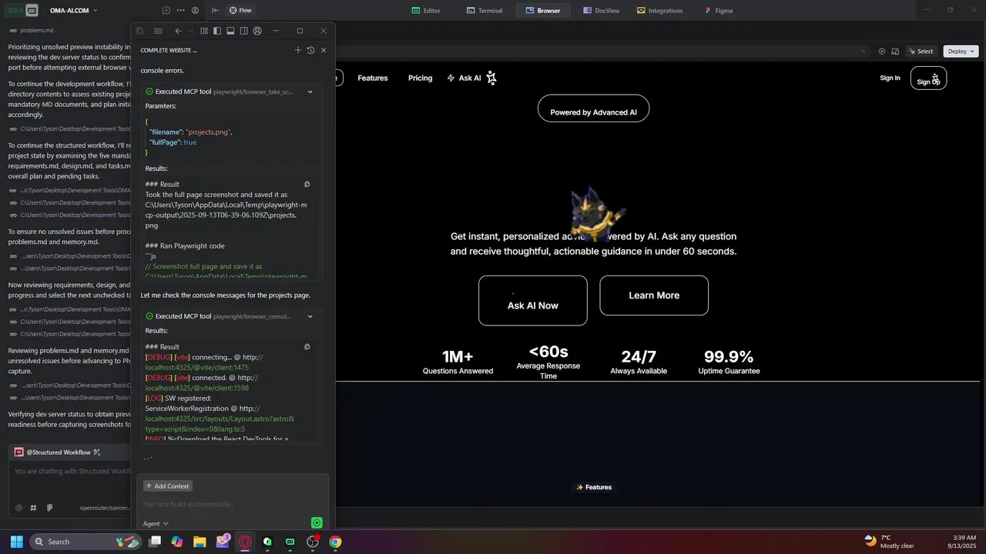Click Features link in website navbar
Image resolution: width=986 pixels, height=554 pixels.
(x=373, y=78)
